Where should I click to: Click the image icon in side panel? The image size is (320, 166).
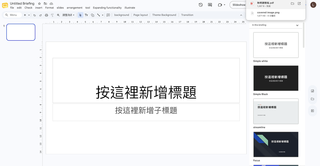coord(312,91)
